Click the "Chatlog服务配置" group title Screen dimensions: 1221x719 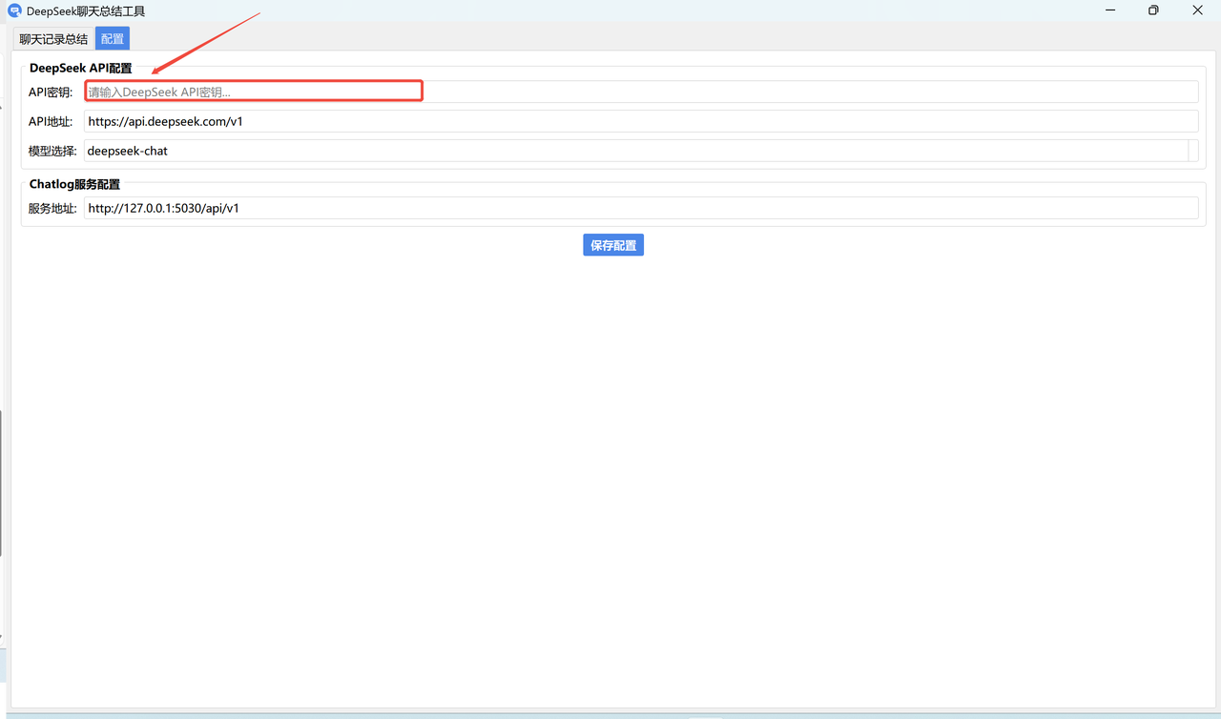click(74, 184)
